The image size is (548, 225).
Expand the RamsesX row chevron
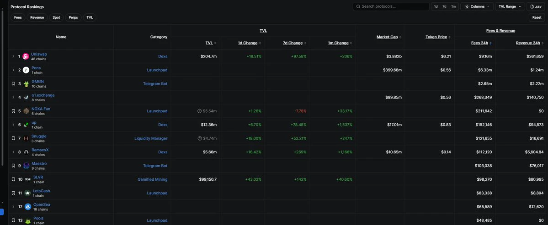[13, 152]
